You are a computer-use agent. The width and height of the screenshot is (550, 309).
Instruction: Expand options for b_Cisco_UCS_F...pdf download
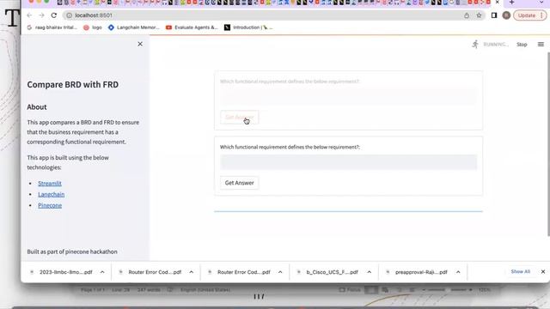370,272
